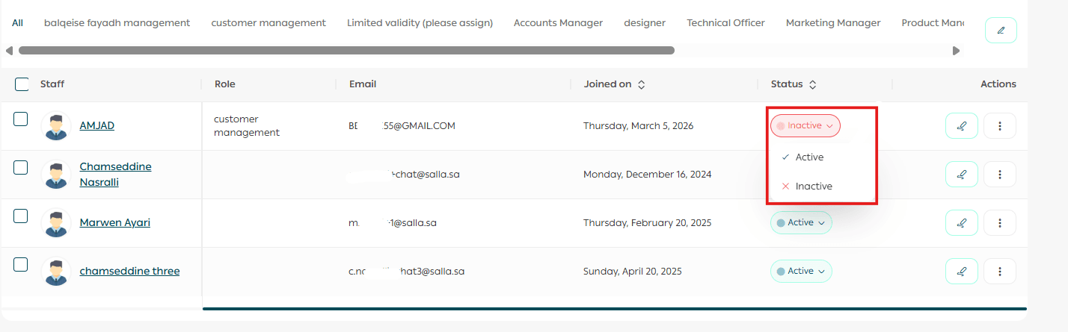Toggle the select-all staff checkbox
The image size is (1068, 332).
click(22, 84)
